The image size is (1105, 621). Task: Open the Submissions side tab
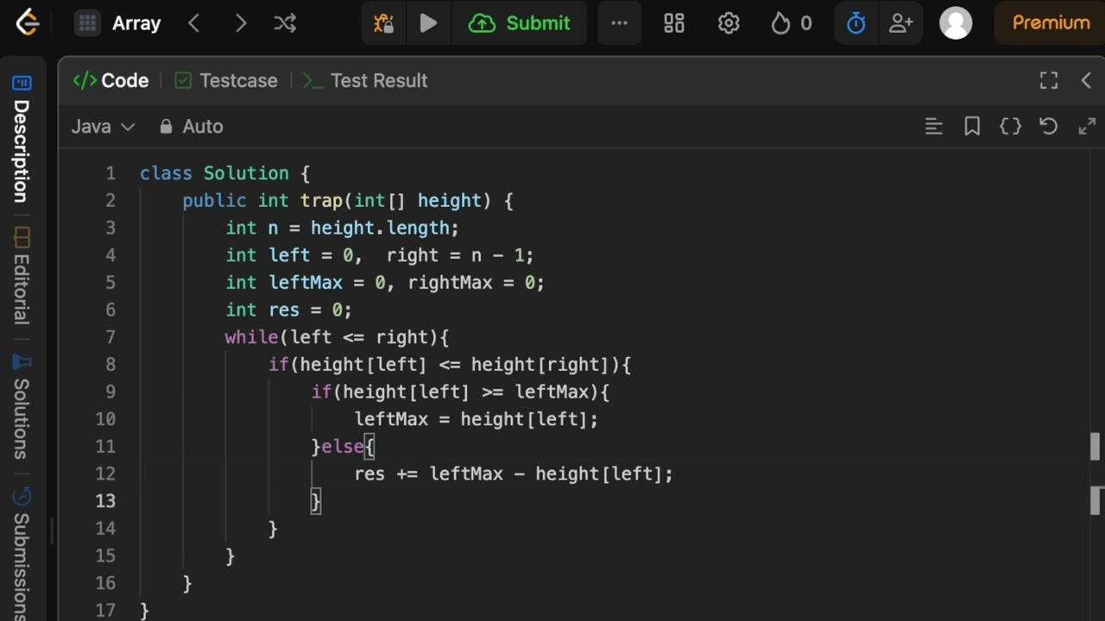point(22,552)
